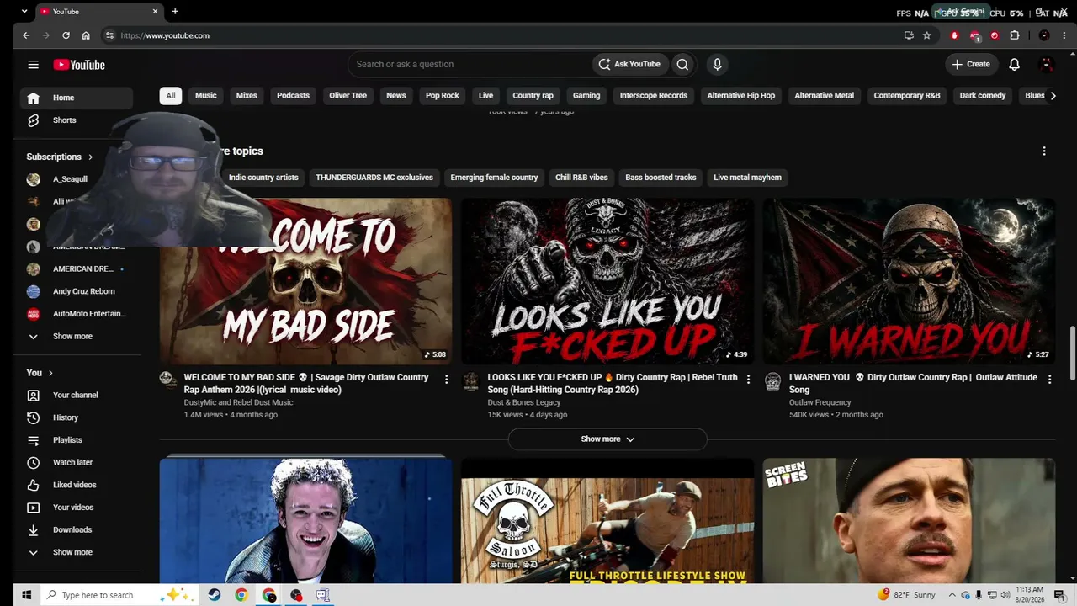Open Playlists in the sidebar
1077x606 pixels.
pos(77,440)
